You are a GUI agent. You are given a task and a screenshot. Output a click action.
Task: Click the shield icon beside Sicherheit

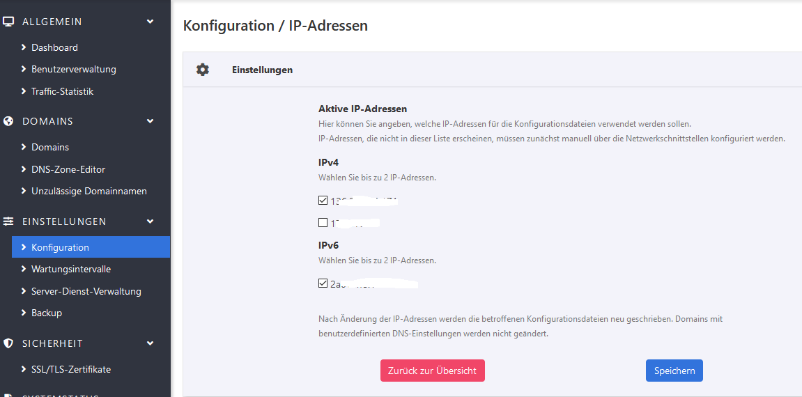(x=8, y=343)
